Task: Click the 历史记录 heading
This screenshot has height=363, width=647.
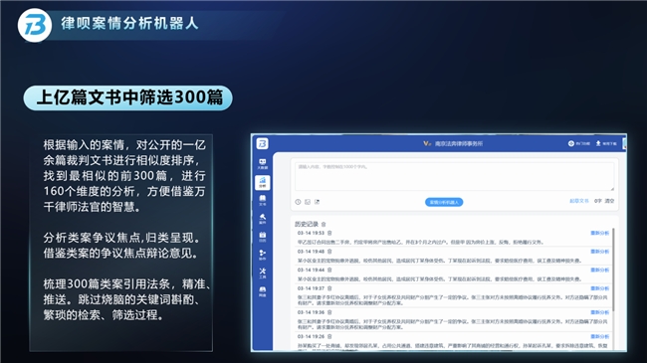Action: [307, 224]
